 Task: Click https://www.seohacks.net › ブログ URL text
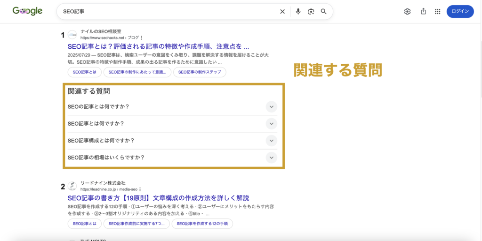[109, 38]
